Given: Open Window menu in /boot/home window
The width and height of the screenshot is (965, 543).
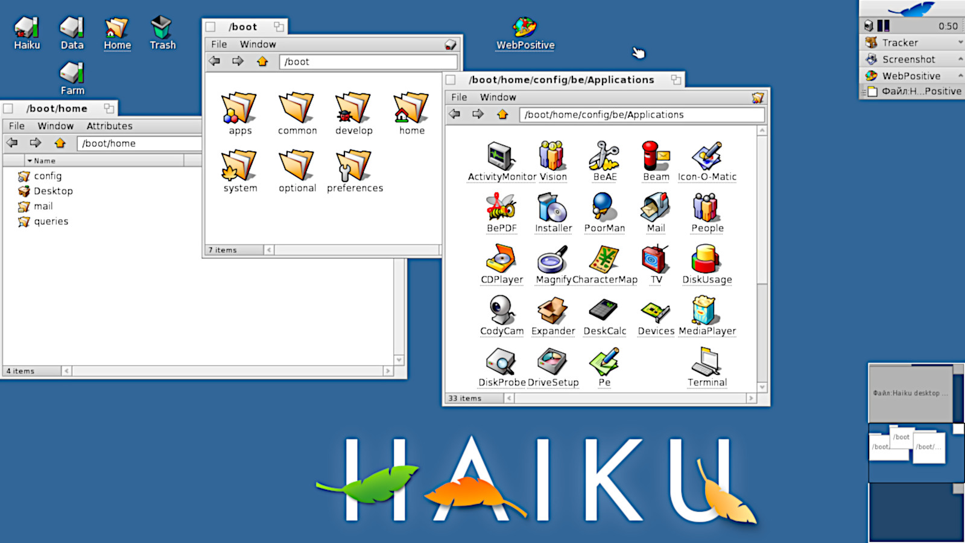Looking at the screenshot, I should click(x=55, y=125).
